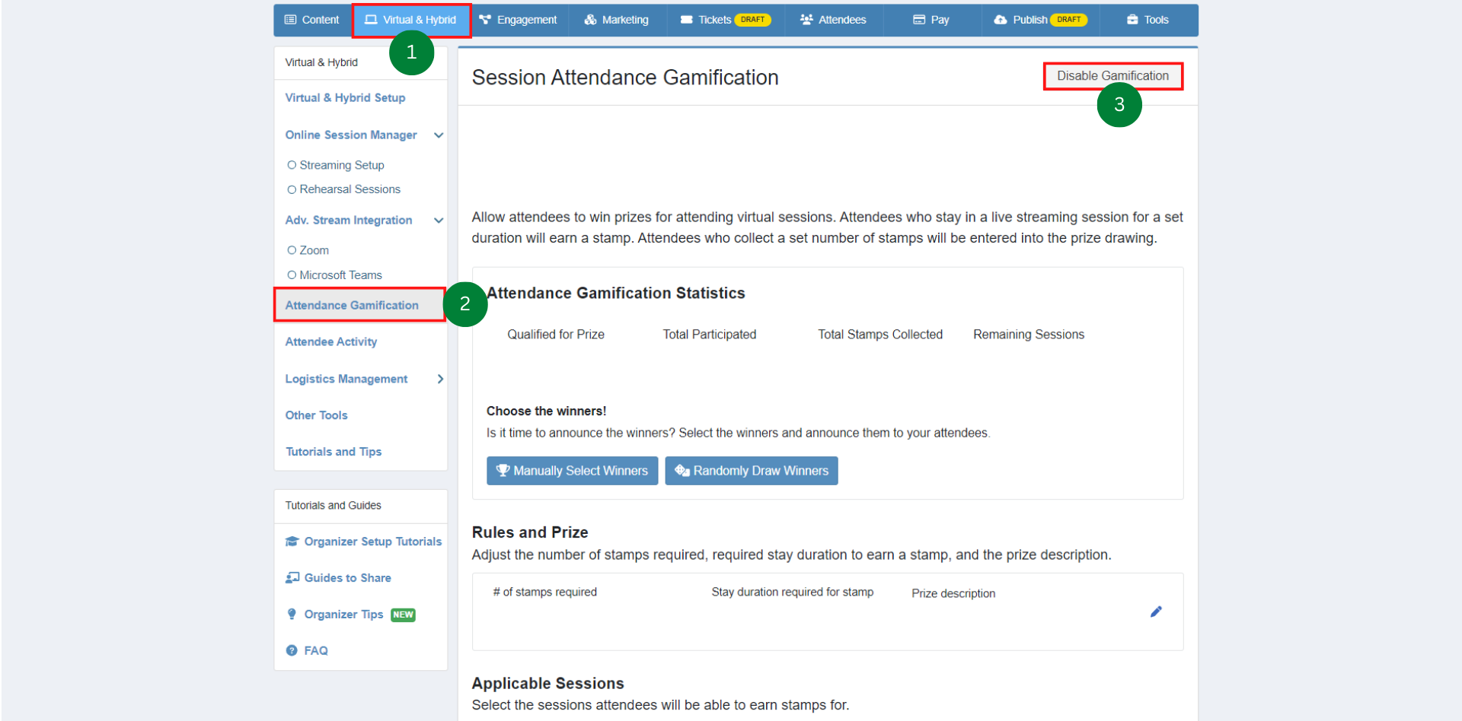Click the DRAFT badge on the Tickets tab
Image resolution: width=1462 pixels, height=721 pixels.
[x=752, y=20]
